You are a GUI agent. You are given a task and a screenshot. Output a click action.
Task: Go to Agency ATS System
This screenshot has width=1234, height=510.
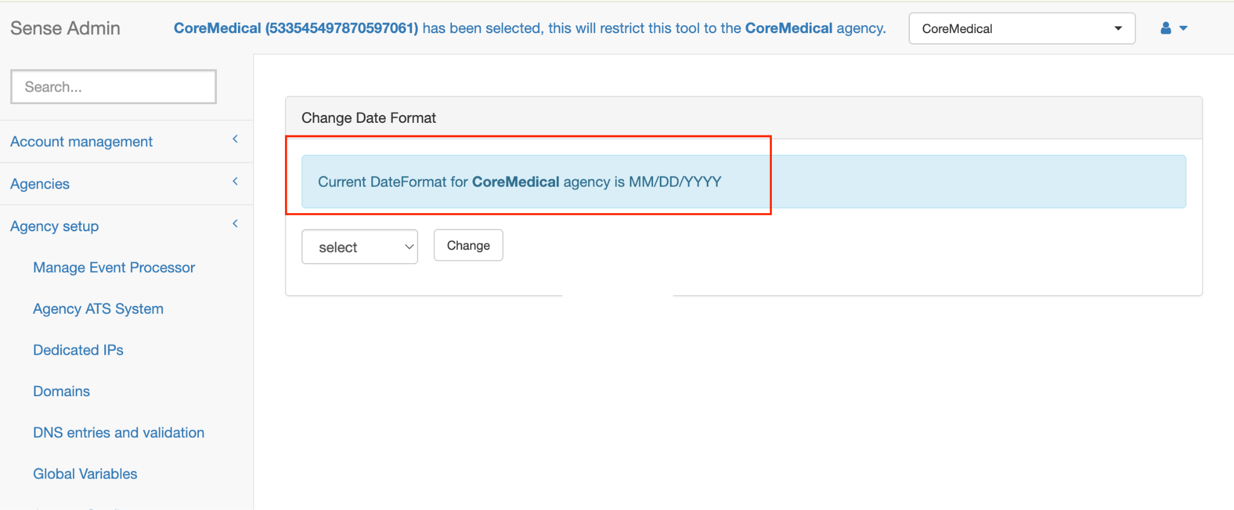point(98,309)
